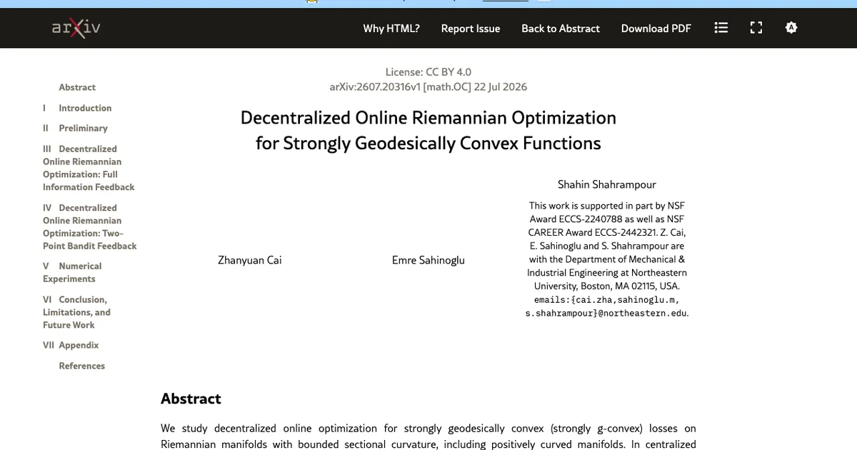The width and height of the screenshot is (857, 450).
Task: Go to section V Numerical Experiments
Action: pos(72,272)
